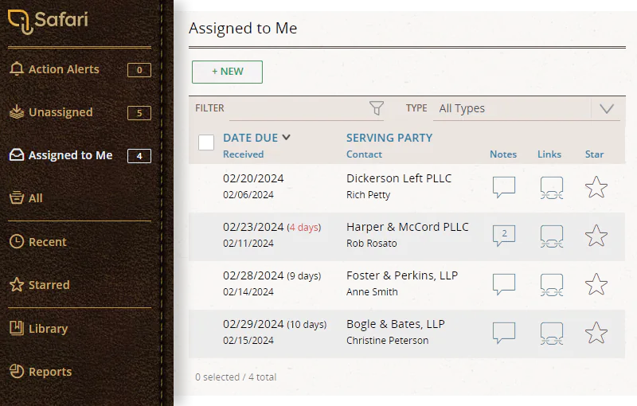Select the 02/29/2024 (10 days) due date
The height and width of the screenshot is (406, 637).
275,324
